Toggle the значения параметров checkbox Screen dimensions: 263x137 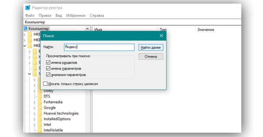(x=48, y=75)
